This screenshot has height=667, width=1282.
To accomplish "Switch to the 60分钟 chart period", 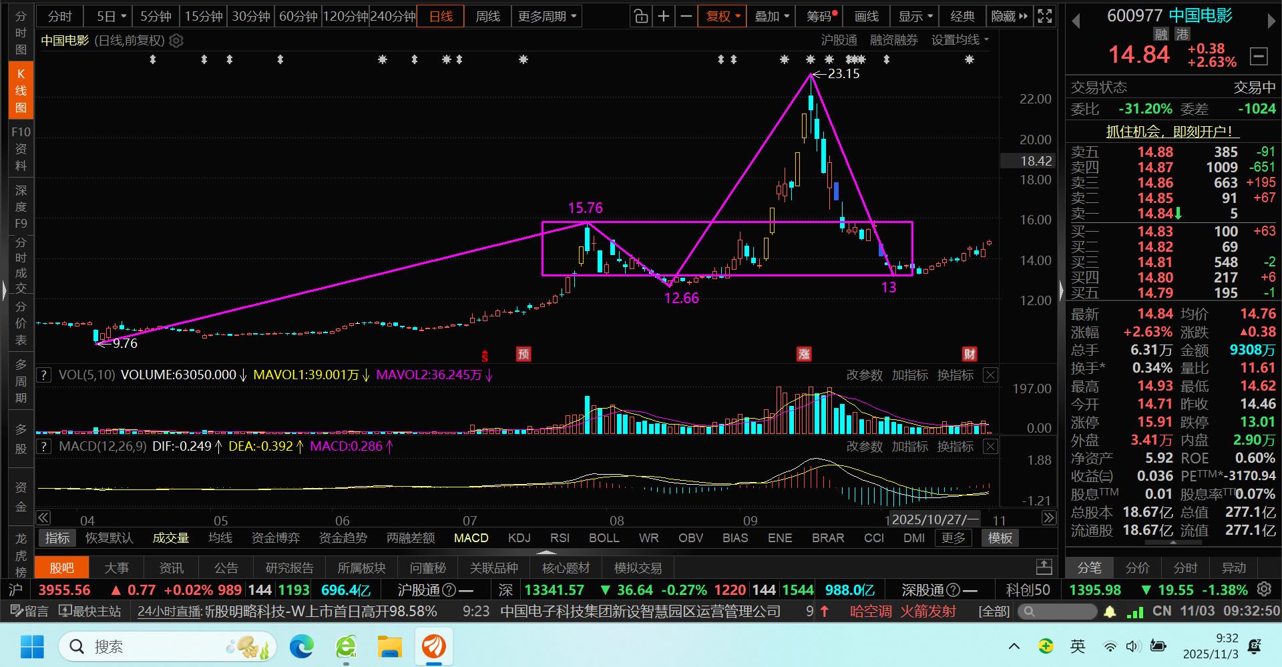I will coord(298,17).
